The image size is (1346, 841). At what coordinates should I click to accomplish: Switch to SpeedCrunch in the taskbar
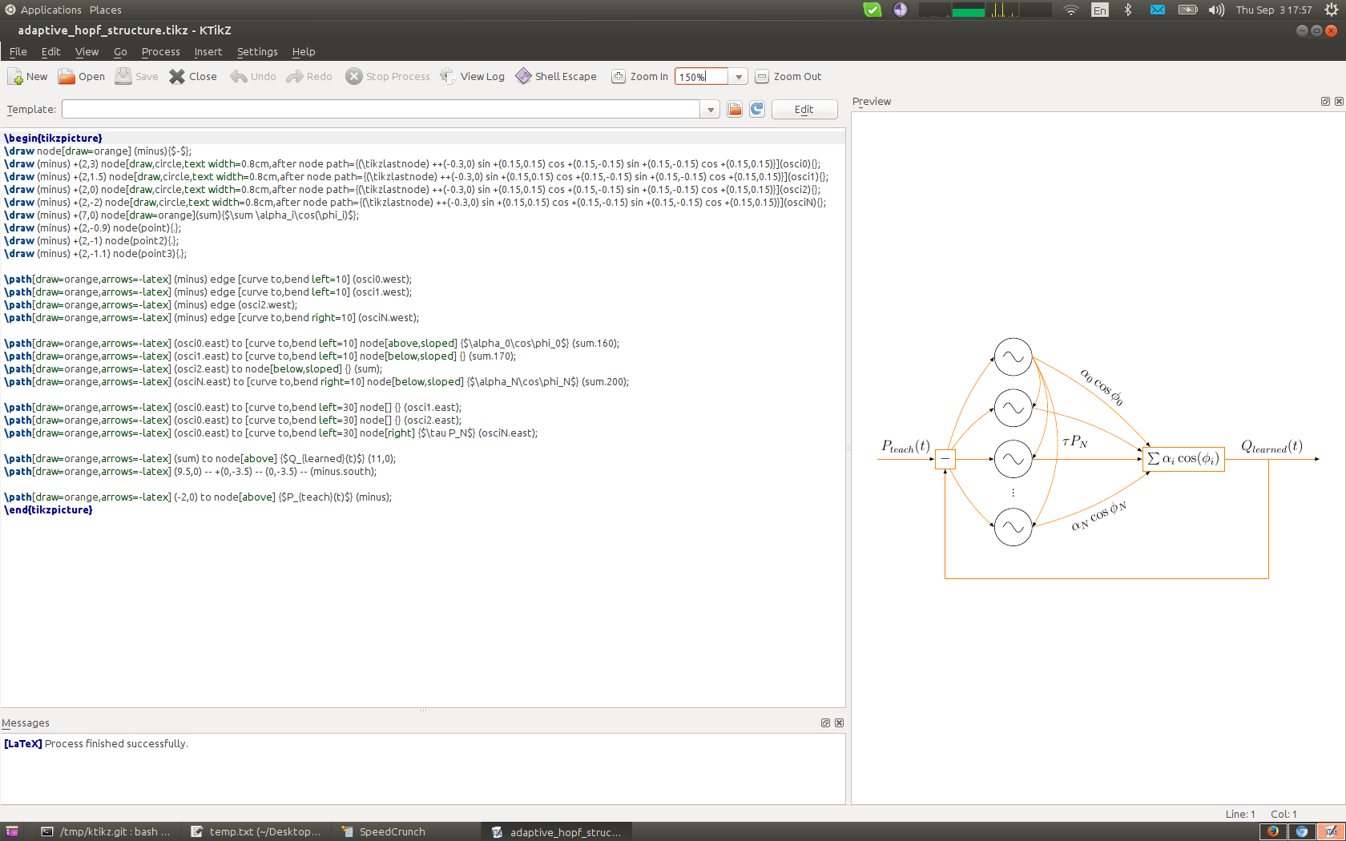tap(392, 832)
